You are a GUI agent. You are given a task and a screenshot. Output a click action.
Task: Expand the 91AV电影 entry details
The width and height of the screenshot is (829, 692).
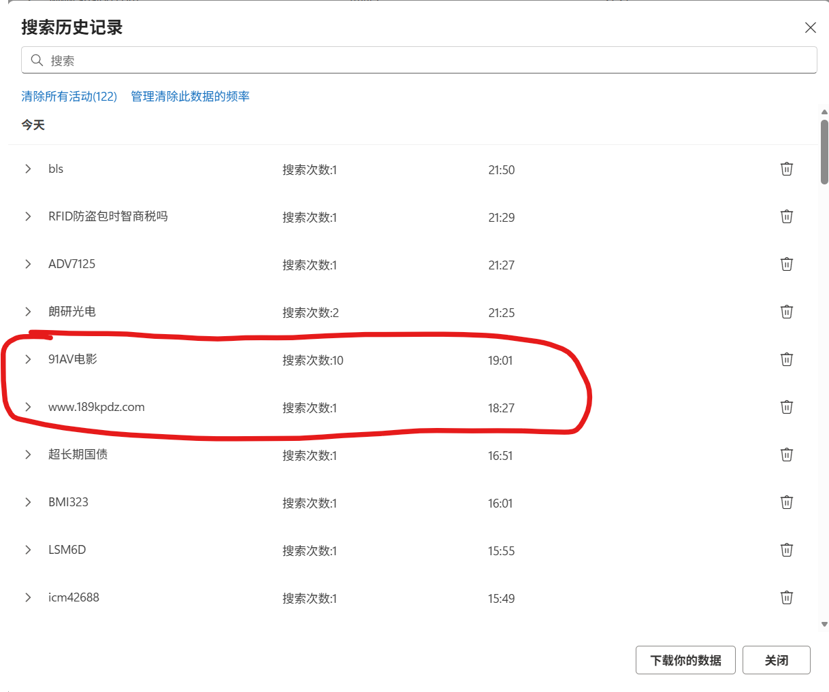28,359
